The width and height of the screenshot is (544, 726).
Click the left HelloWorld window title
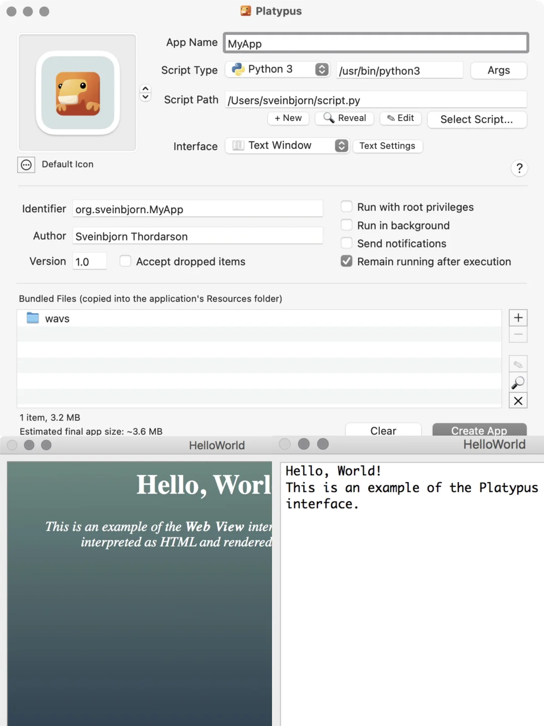click(x=217, y=445)
